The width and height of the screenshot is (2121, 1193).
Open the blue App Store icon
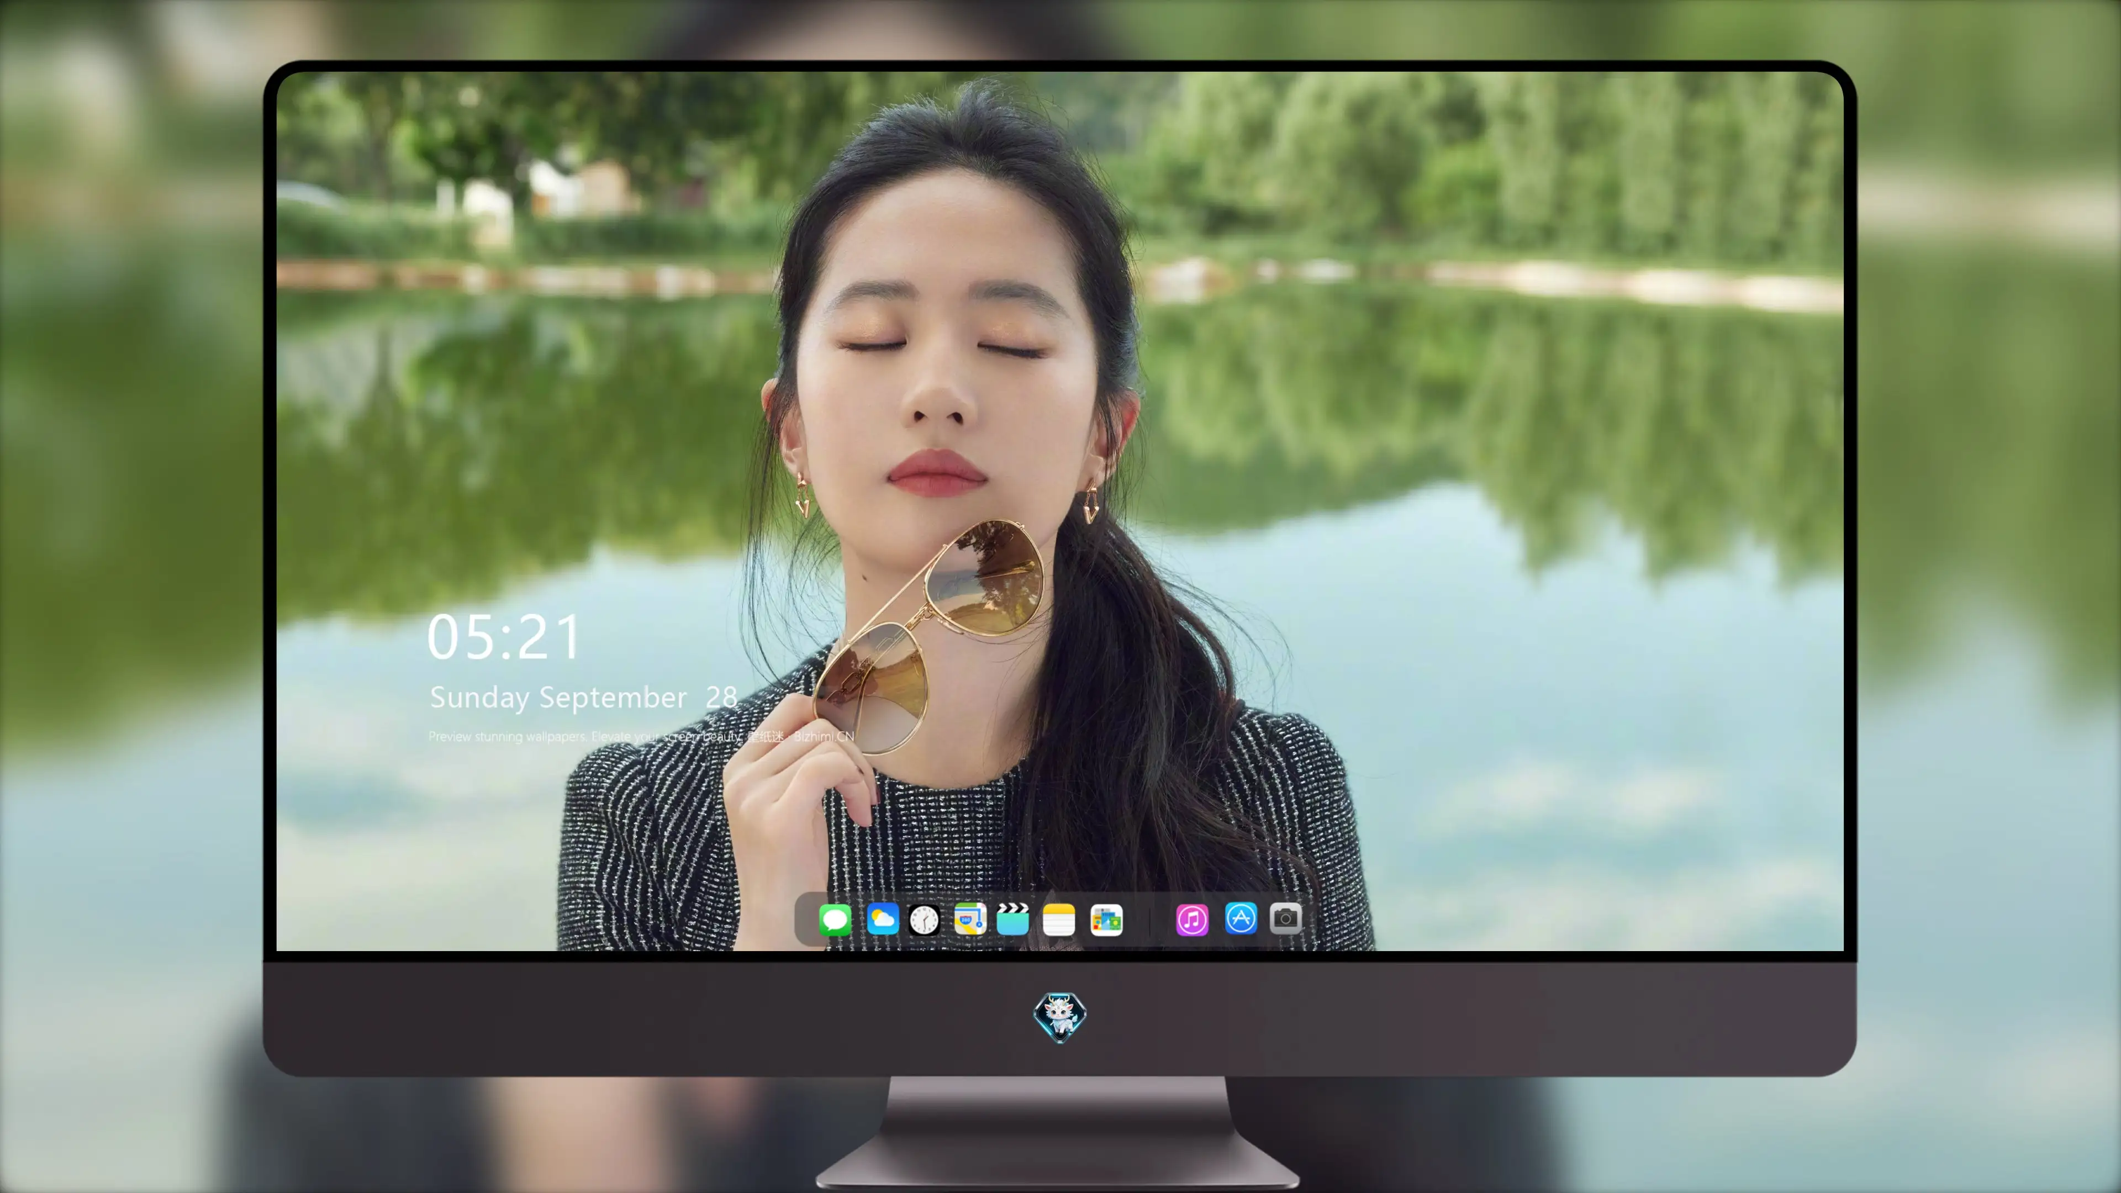(x=1241, y=918)
